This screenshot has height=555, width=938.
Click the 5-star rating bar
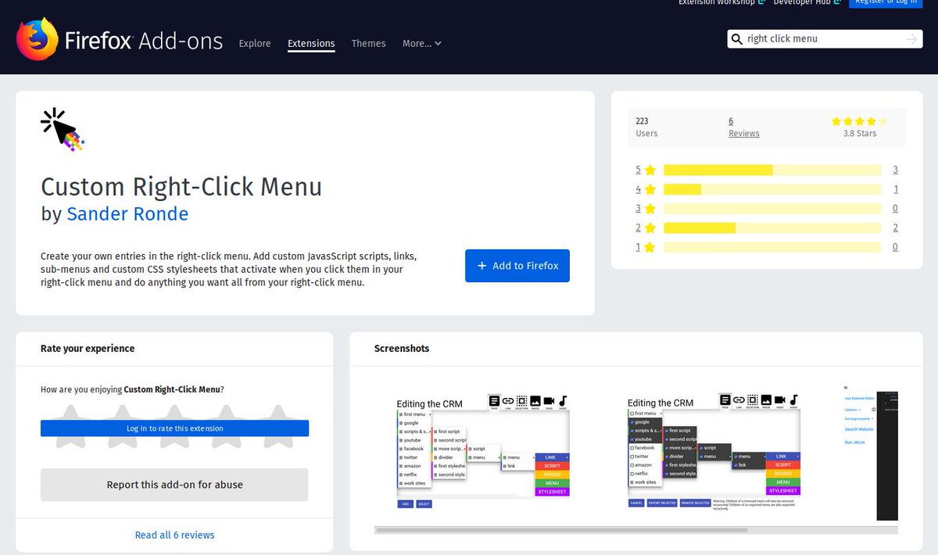772,170
